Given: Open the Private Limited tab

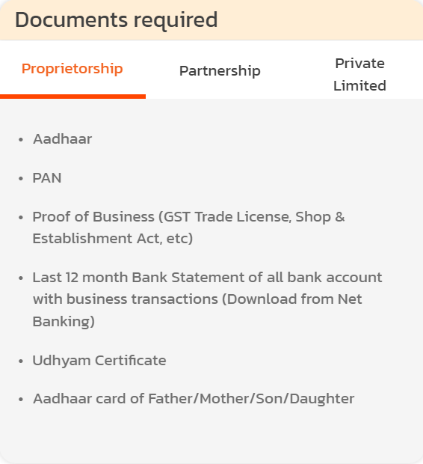Looking at the screenshot, I should 359,75.
